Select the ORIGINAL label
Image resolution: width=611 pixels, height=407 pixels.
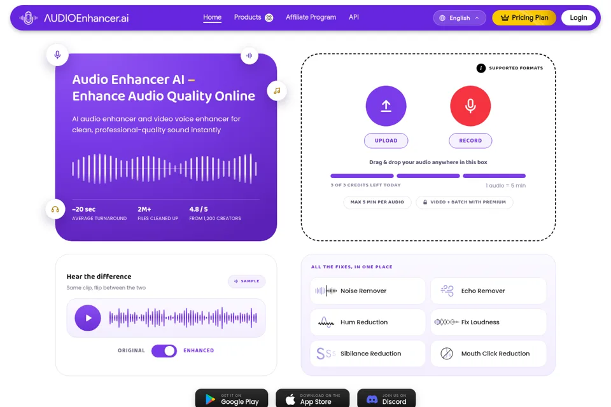tap(131, 350)
